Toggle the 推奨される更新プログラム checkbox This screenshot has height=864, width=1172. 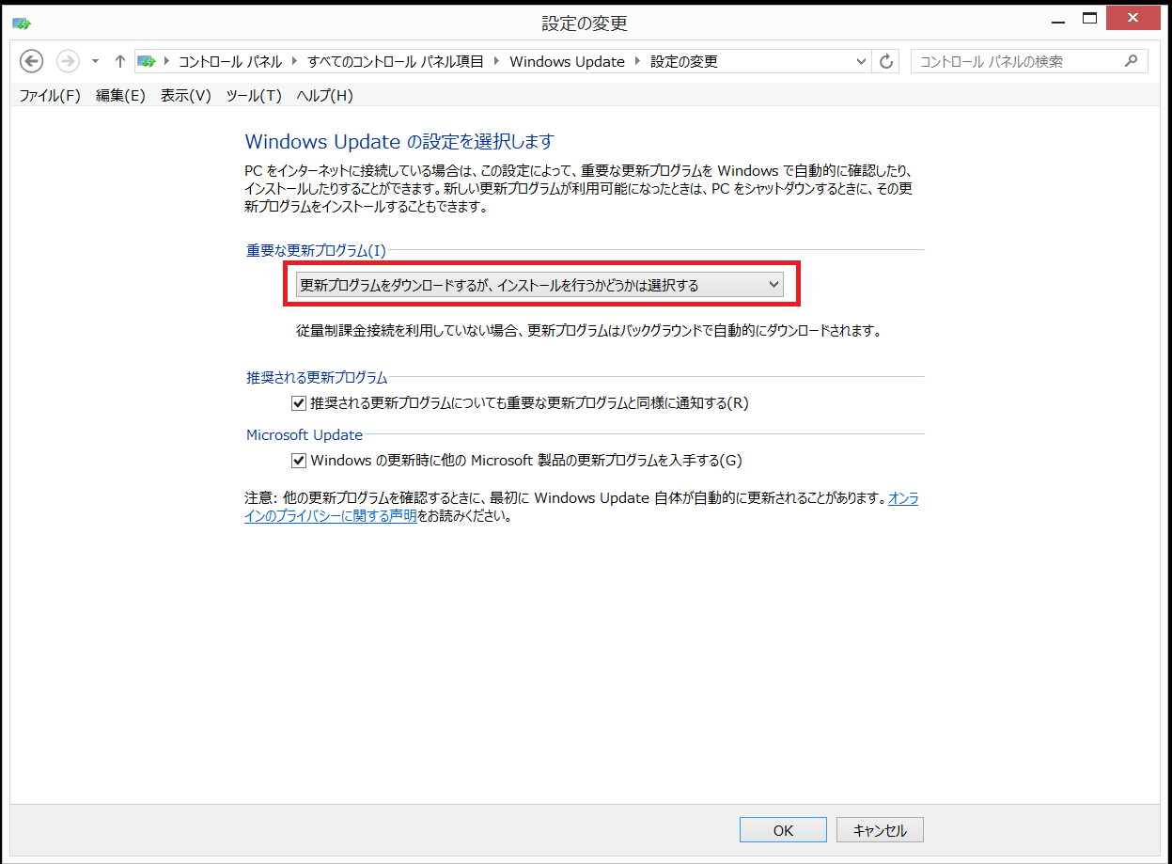pyautogui.click(x=299, y=403)
